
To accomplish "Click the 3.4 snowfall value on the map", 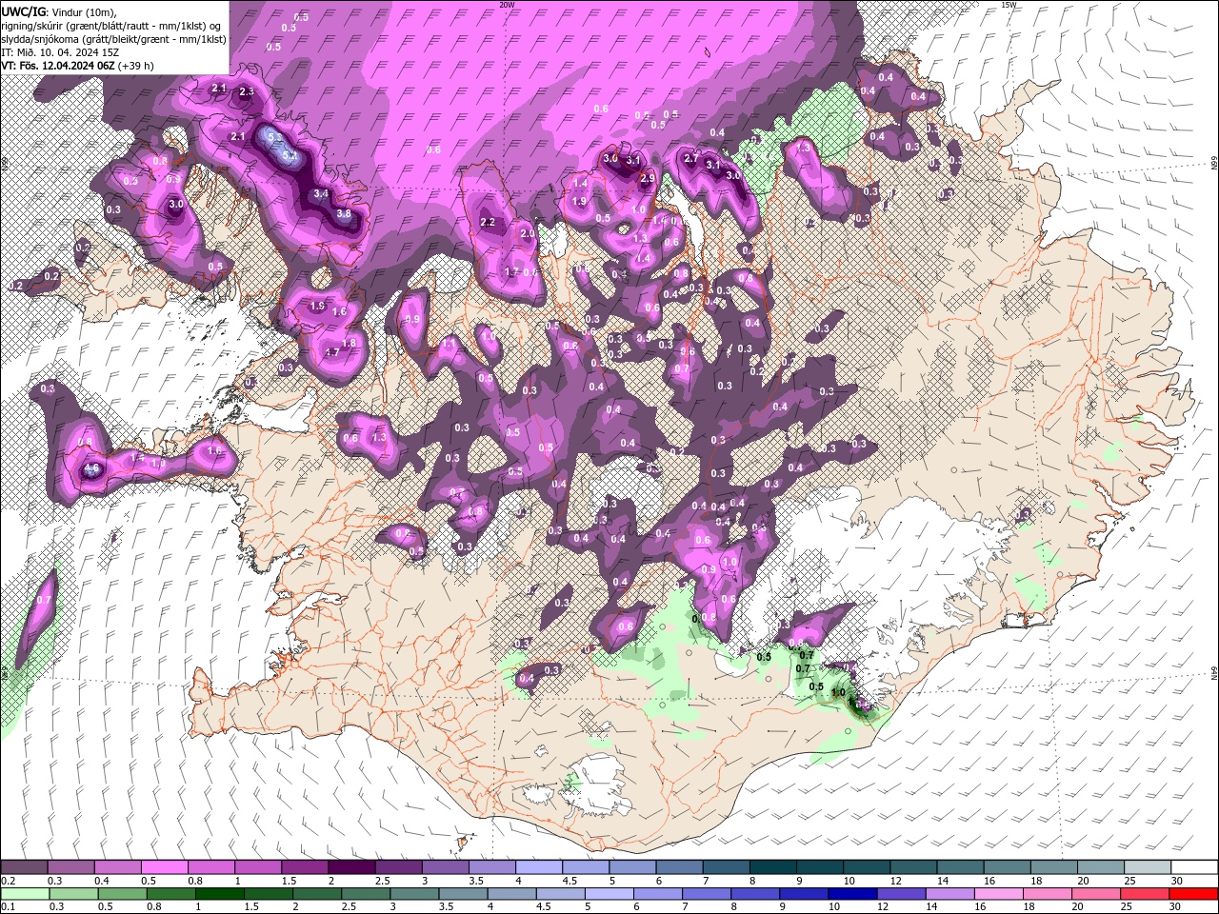I will [321, 193].
